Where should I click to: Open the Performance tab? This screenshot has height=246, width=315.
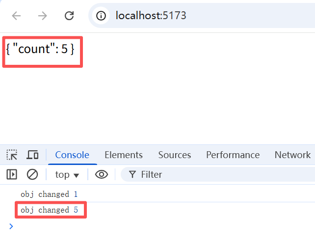[233, 155]
